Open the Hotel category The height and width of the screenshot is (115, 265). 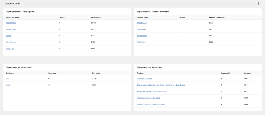[8, 85]
